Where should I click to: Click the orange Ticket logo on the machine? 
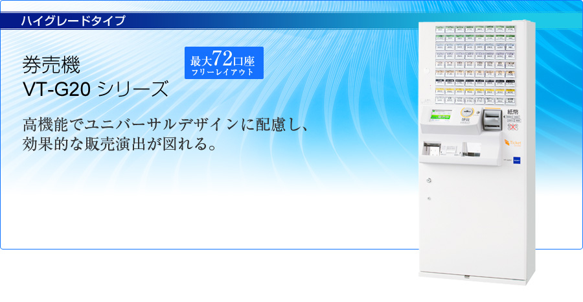click(x=514, y=143)
